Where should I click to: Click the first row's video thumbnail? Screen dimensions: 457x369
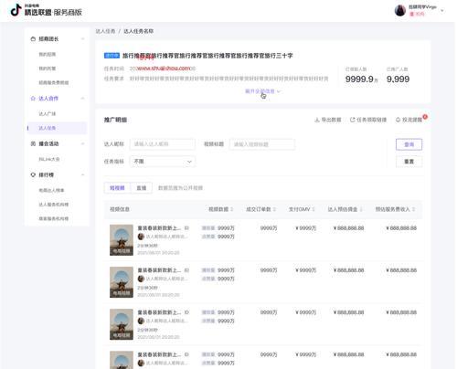(x=122, y=240)
